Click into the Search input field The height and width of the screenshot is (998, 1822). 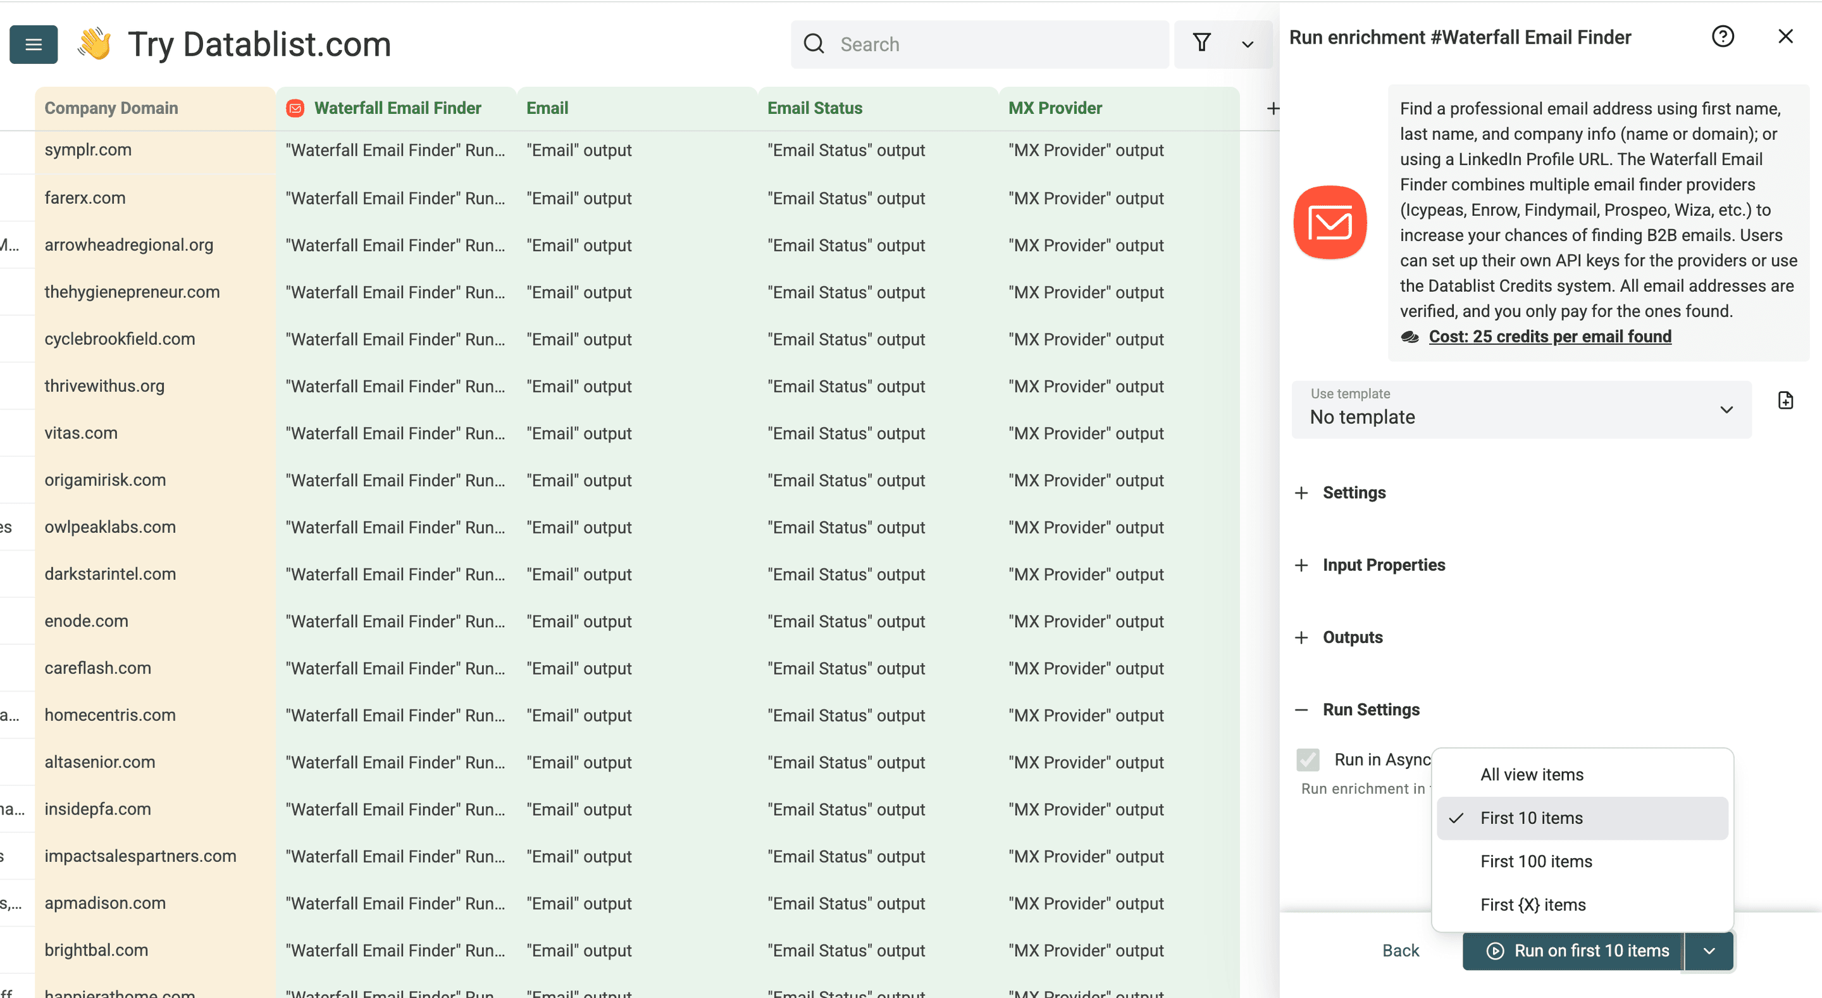pos(981,44)
